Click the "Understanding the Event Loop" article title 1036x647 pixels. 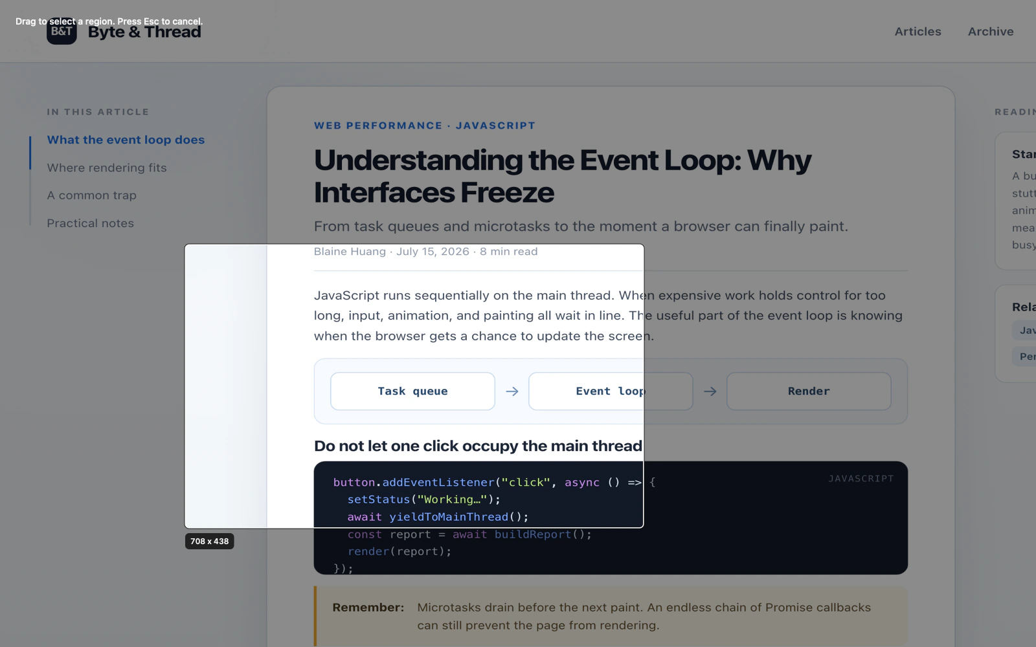pos(562,176)
